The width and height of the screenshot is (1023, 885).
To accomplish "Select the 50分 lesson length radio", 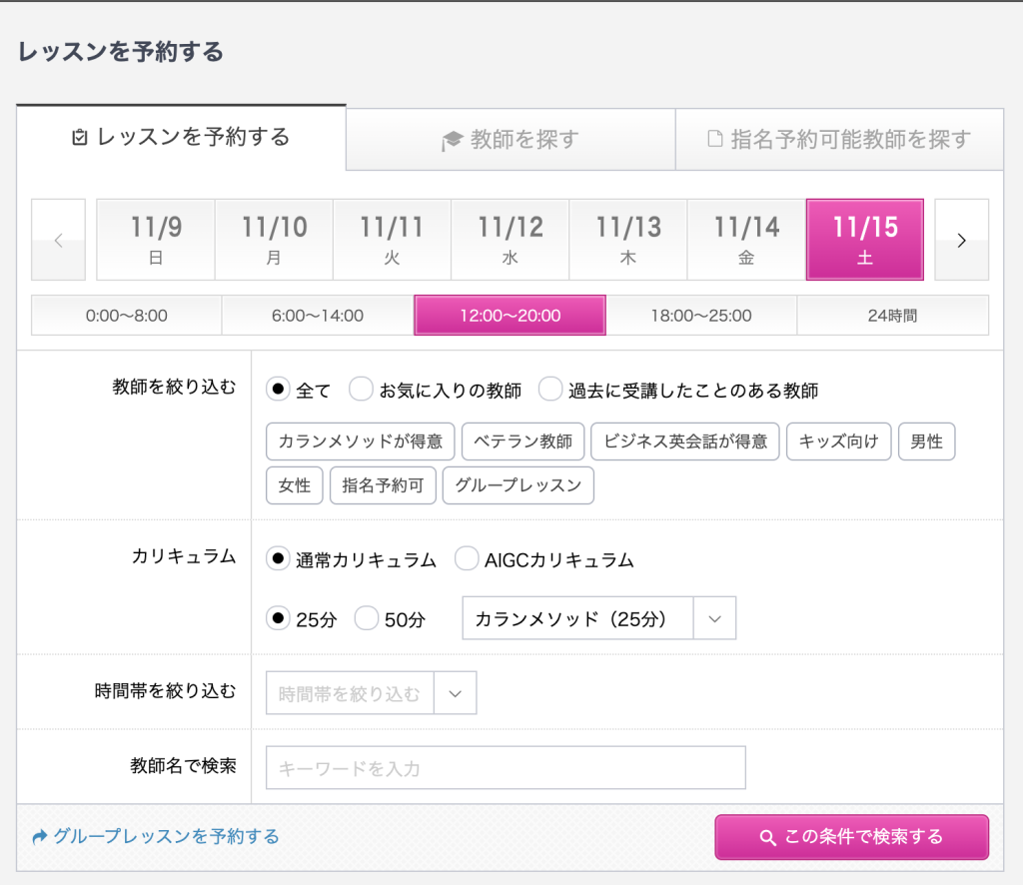I will pyautogui.click(x=367, y=619).
